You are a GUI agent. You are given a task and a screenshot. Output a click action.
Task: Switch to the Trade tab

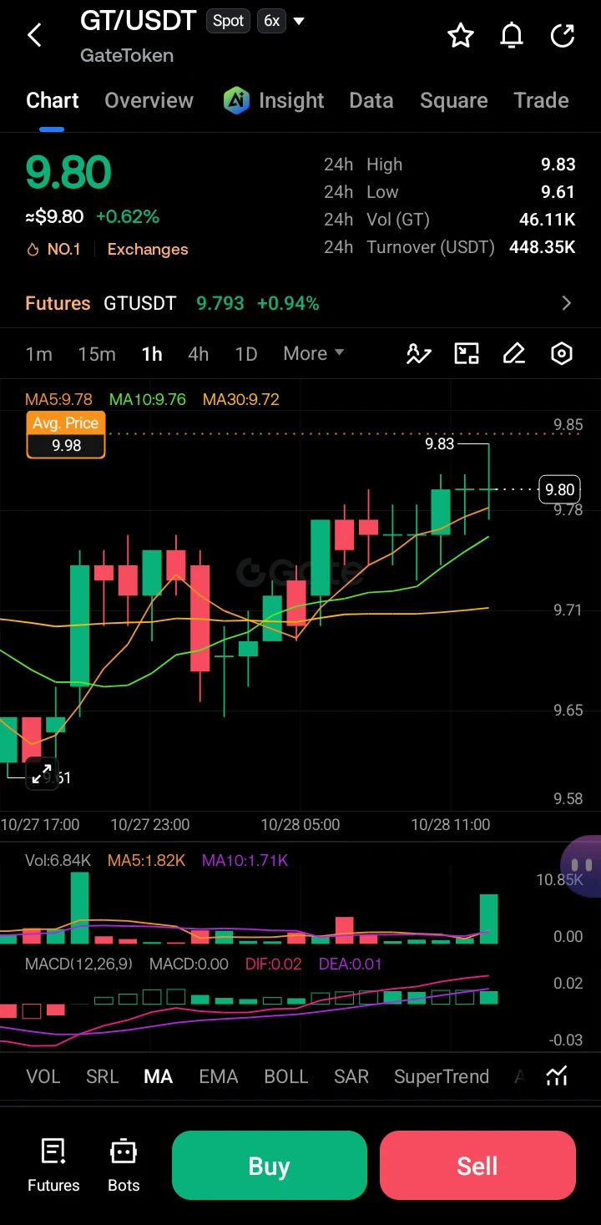tap(542, 101)
